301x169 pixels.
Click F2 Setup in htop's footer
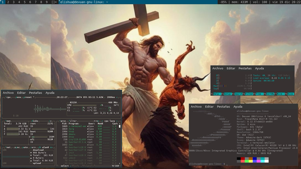(x=226, y=94)
